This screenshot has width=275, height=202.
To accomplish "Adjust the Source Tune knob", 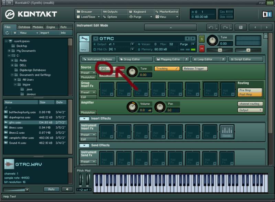I will pyautogui.click(x=132, y=71).
